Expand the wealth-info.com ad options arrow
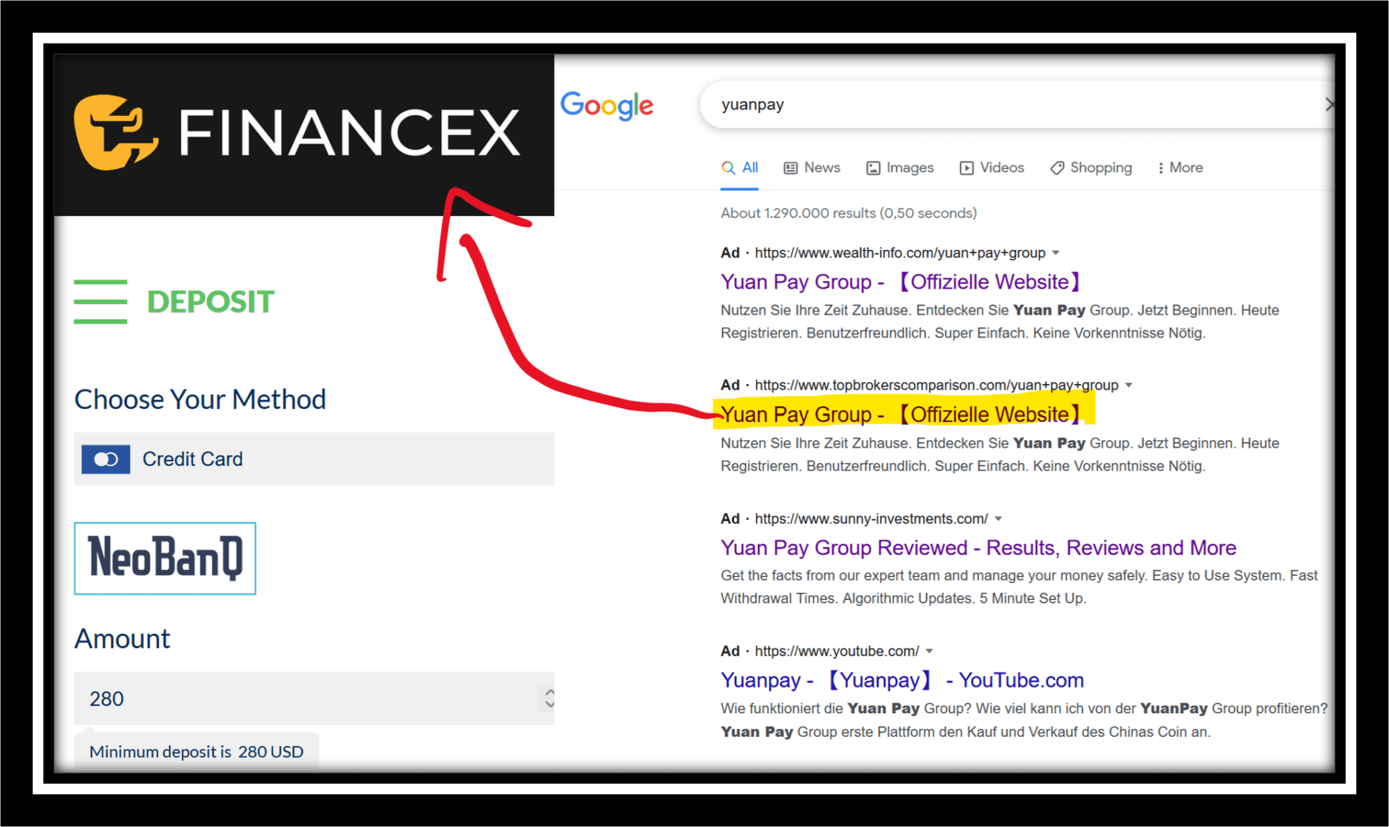The height and width of the screenshot is (827, 1389). click(1056, 253)
